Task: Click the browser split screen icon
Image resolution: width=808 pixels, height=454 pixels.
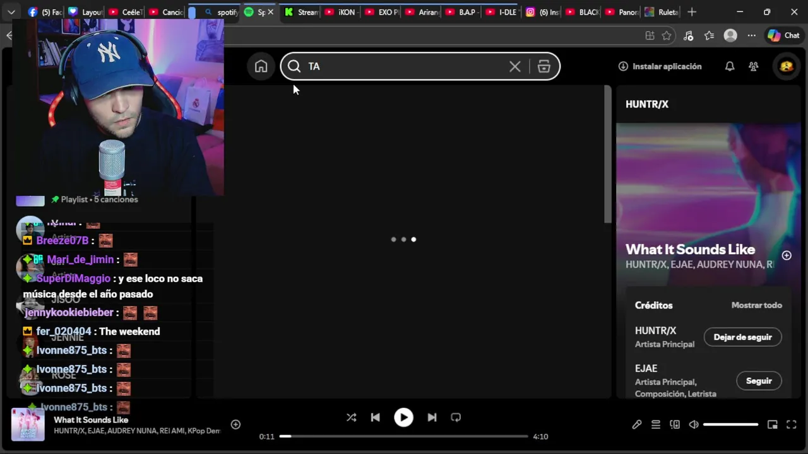Action: tap(650, 36)
